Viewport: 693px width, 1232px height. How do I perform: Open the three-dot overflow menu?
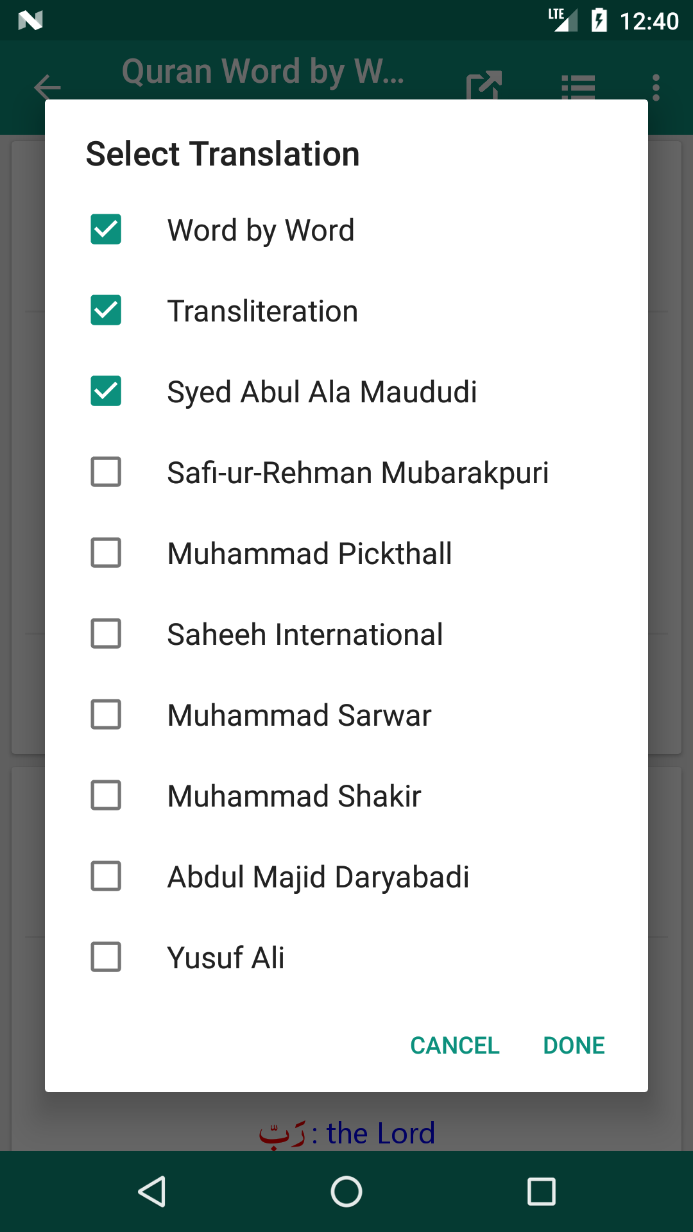(x=656, y=87)
